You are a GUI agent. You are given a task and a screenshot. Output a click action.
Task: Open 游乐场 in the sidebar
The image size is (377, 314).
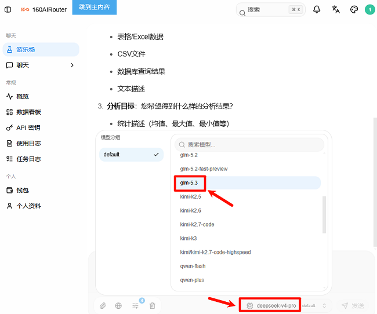(x=41, y=49)
